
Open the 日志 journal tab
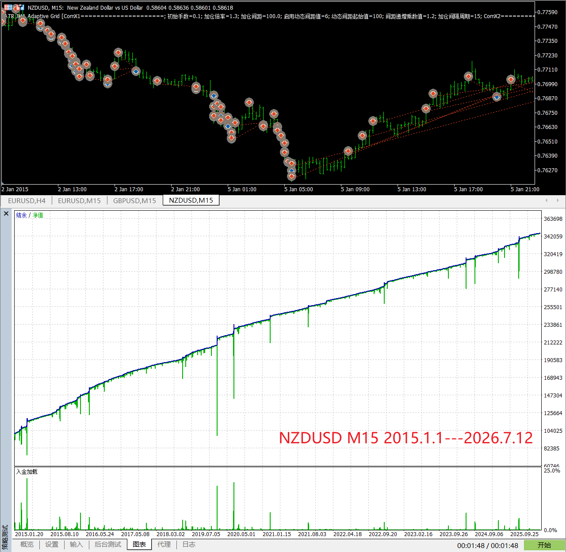[189, 544]
